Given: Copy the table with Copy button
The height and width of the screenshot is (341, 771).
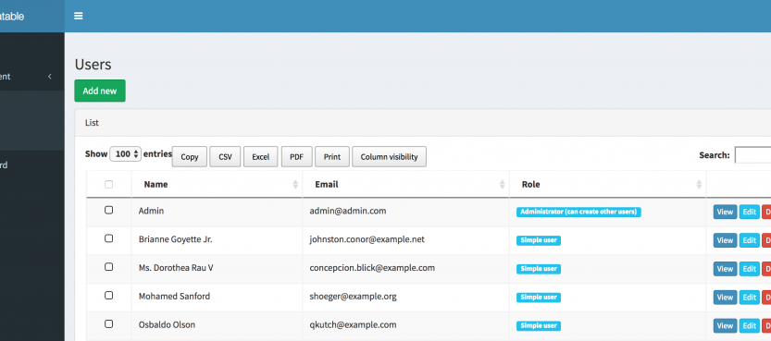Looking at the screenshot, I should point(190,156).
